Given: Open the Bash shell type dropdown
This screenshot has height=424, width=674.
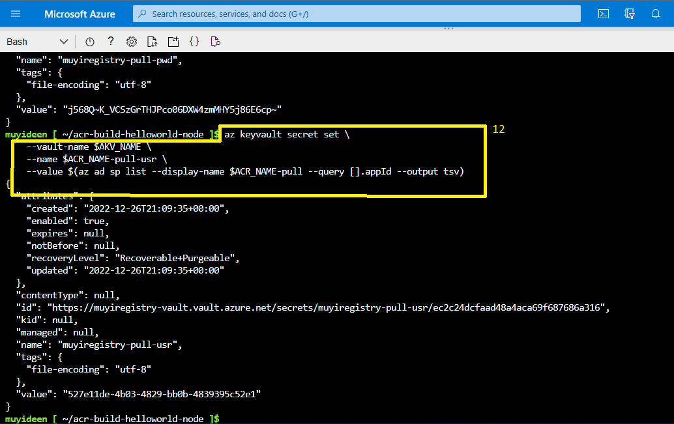Looking at the screenshot, I should pyautogui.click(x=37, y=42).
